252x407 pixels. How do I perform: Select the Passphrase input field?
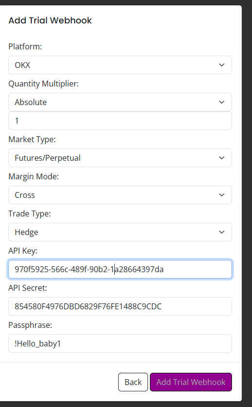pos(120,343)
